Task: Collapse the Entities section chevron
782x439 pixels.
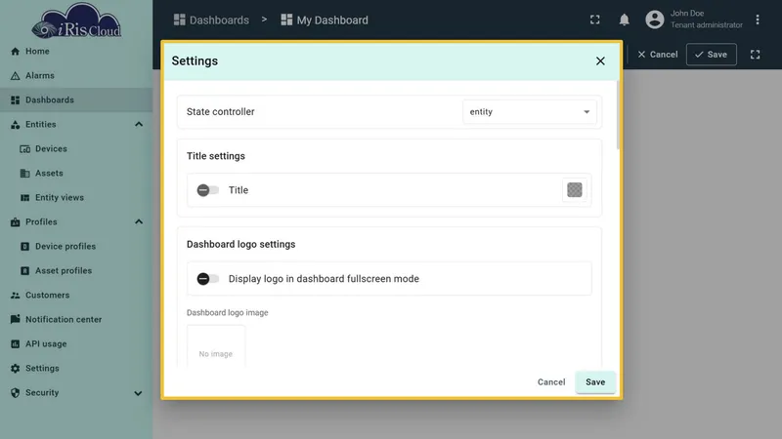Action: [x=139, y=125]
